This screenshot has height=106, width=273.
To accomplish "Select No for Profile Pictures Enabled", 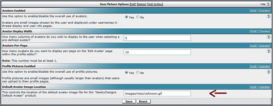I will coord(138,73).
